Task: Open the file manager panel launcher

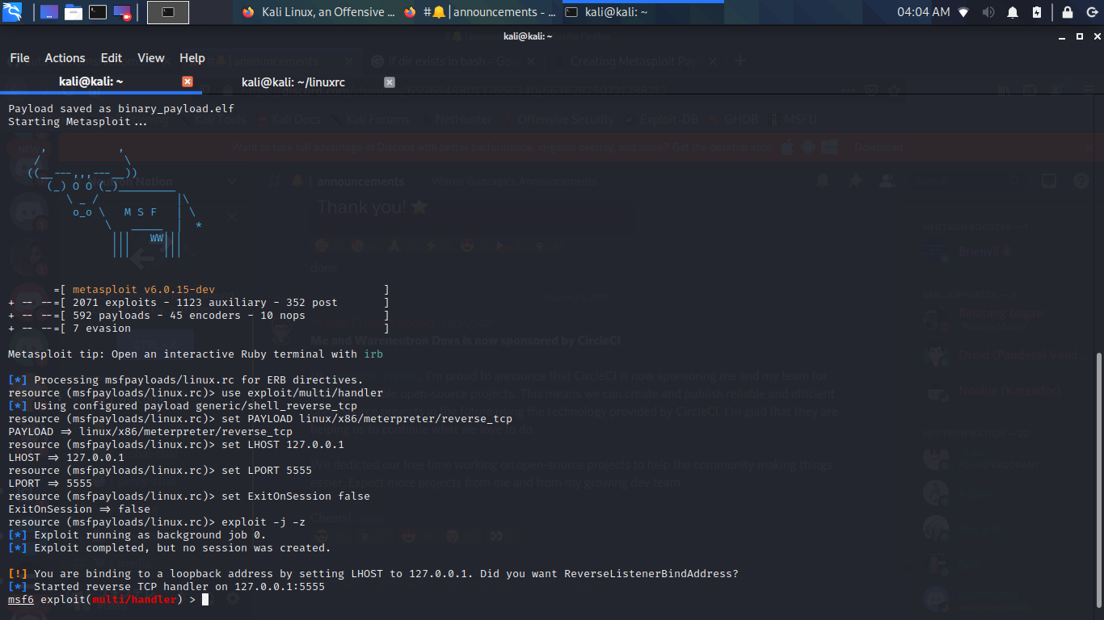Action: [x=74, y=12]
